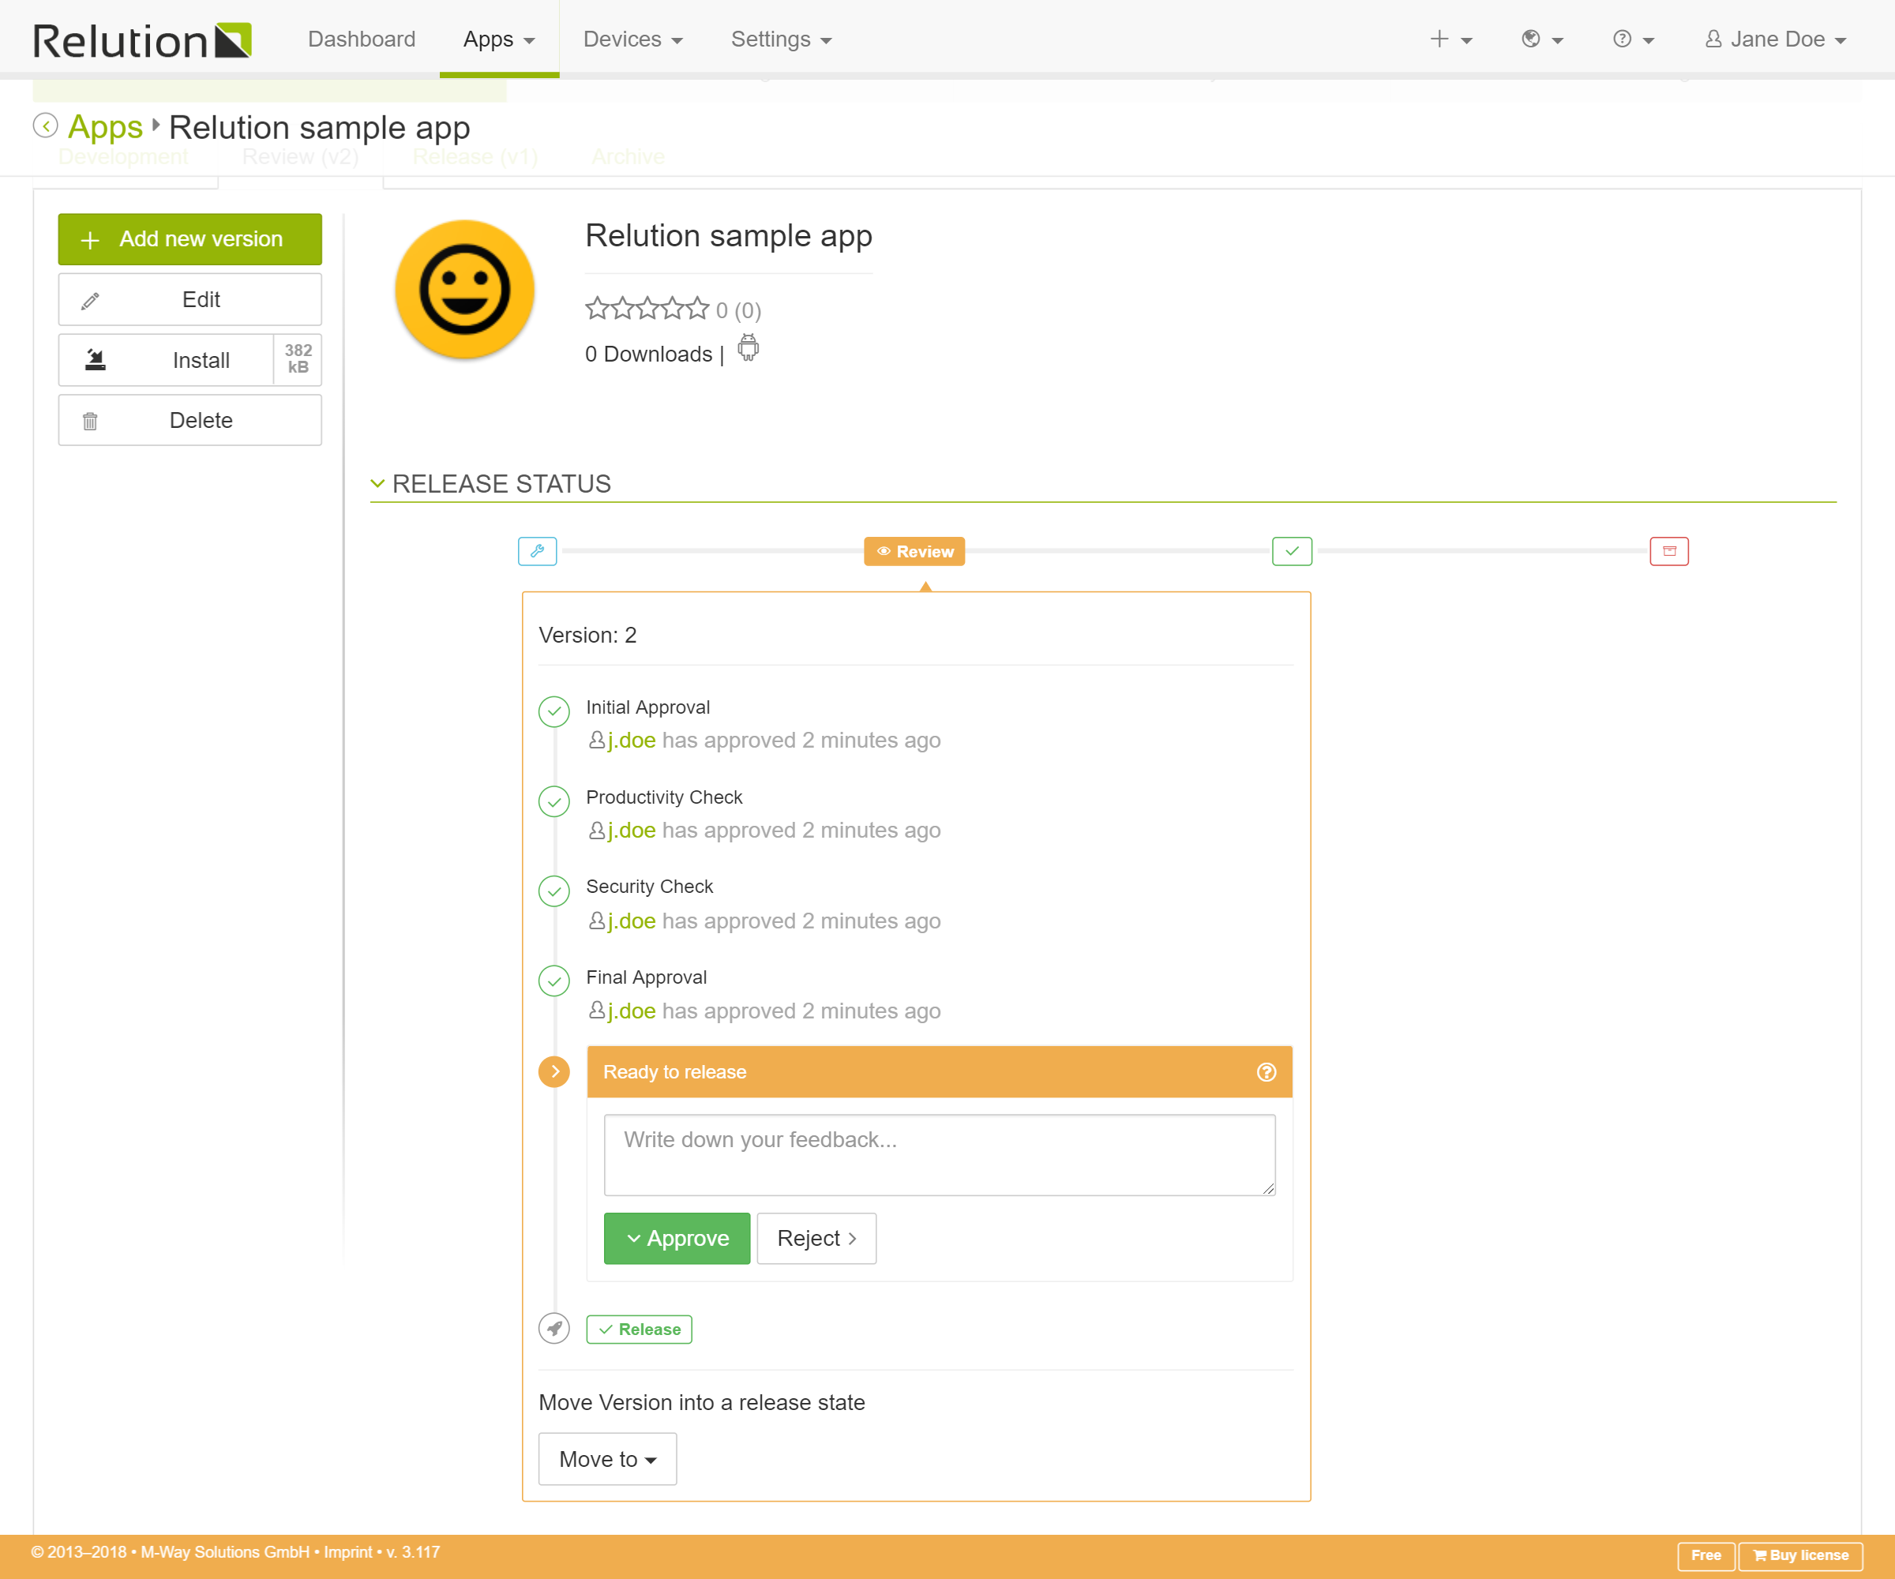Open the Move to dropdown

(607, 1459)
